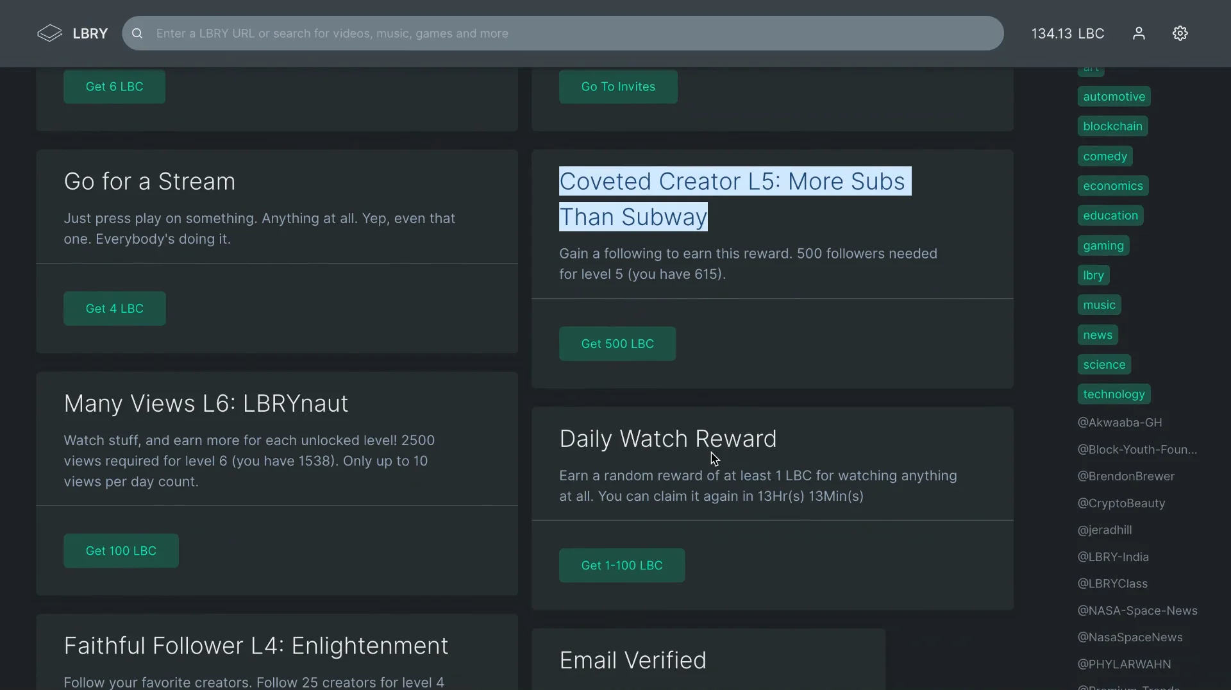Click the Get 6 LBC button
The width and height of the screenshot is (1231, 690).
[114, 87]
